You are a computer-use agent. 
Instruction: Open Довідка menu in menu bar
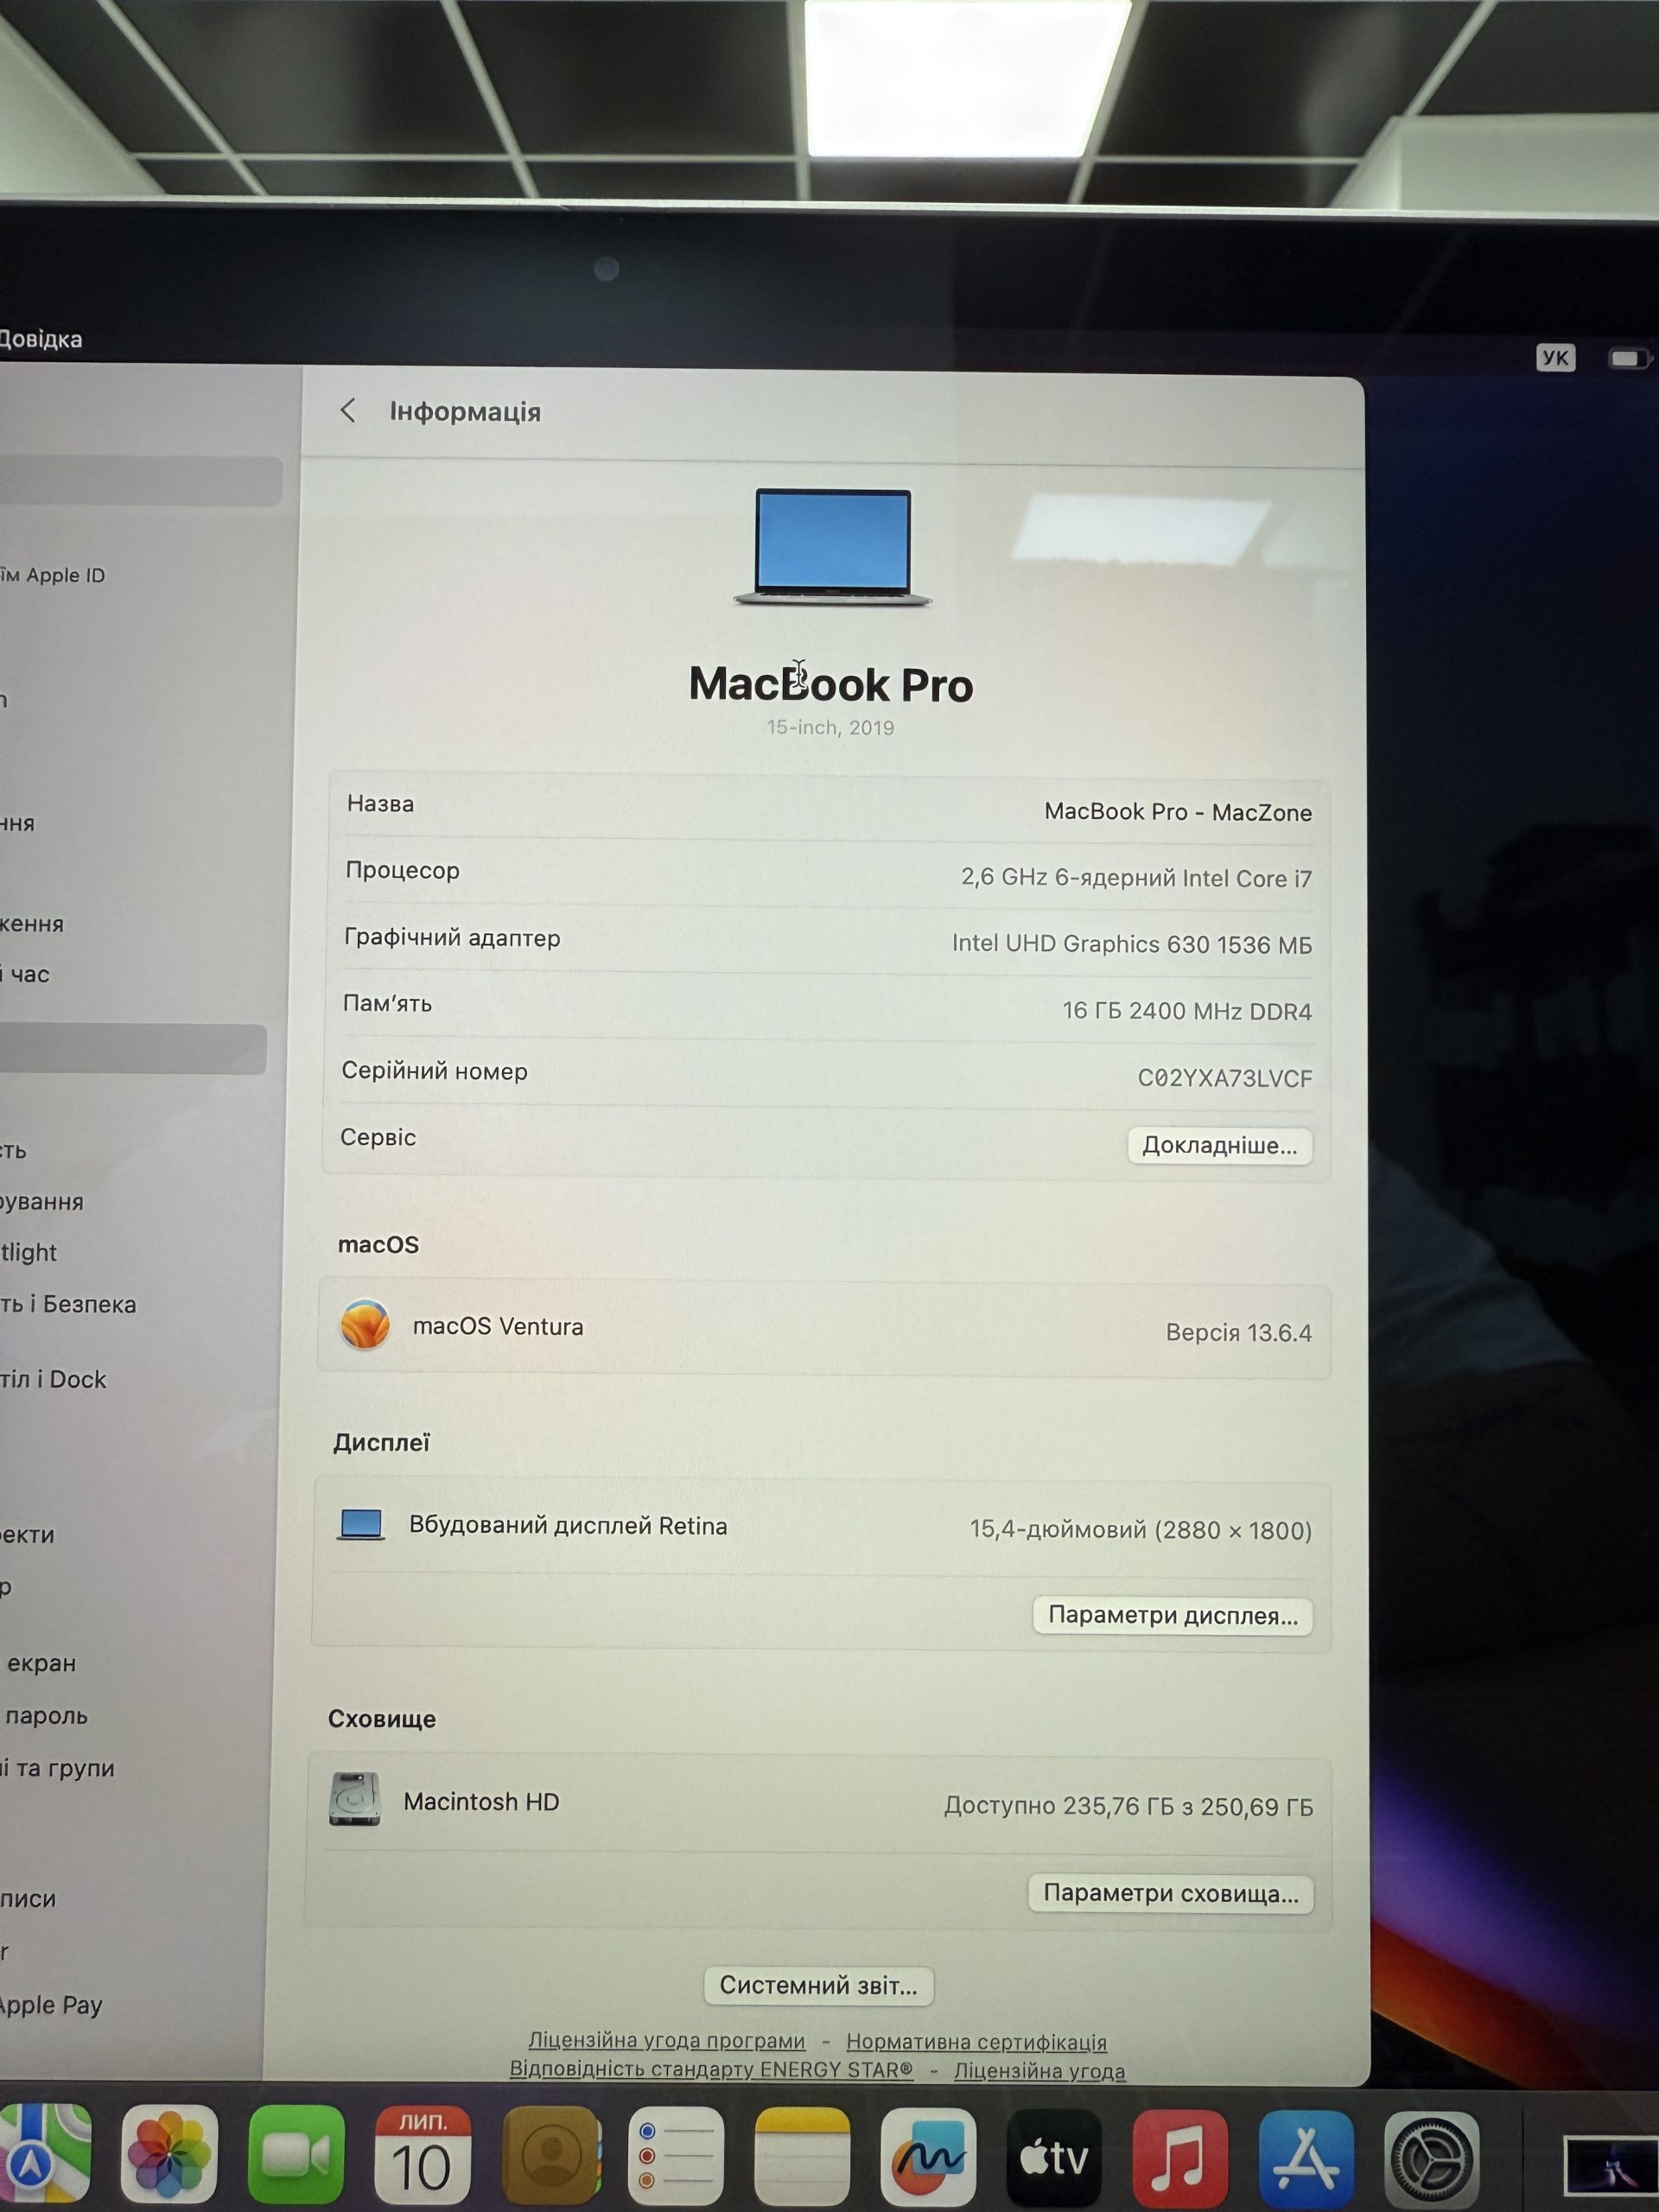[40, 339]
